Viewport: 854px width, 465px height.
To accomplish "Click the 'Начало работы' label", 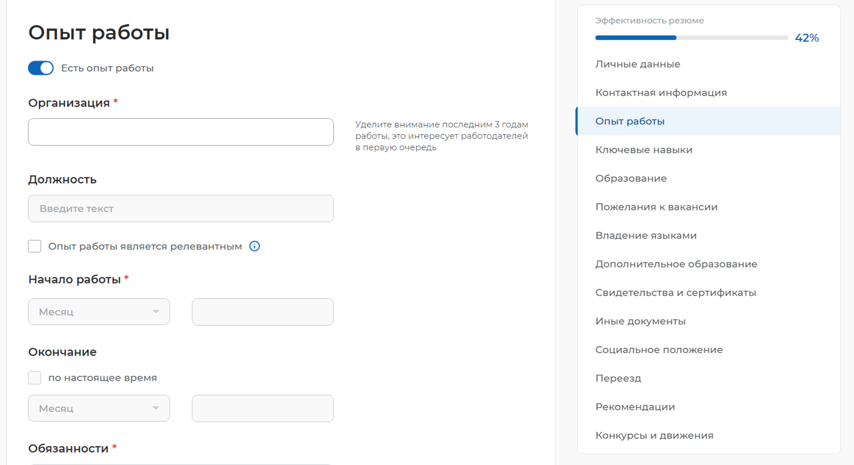I will pyautogui.click(x=74, y=279).
